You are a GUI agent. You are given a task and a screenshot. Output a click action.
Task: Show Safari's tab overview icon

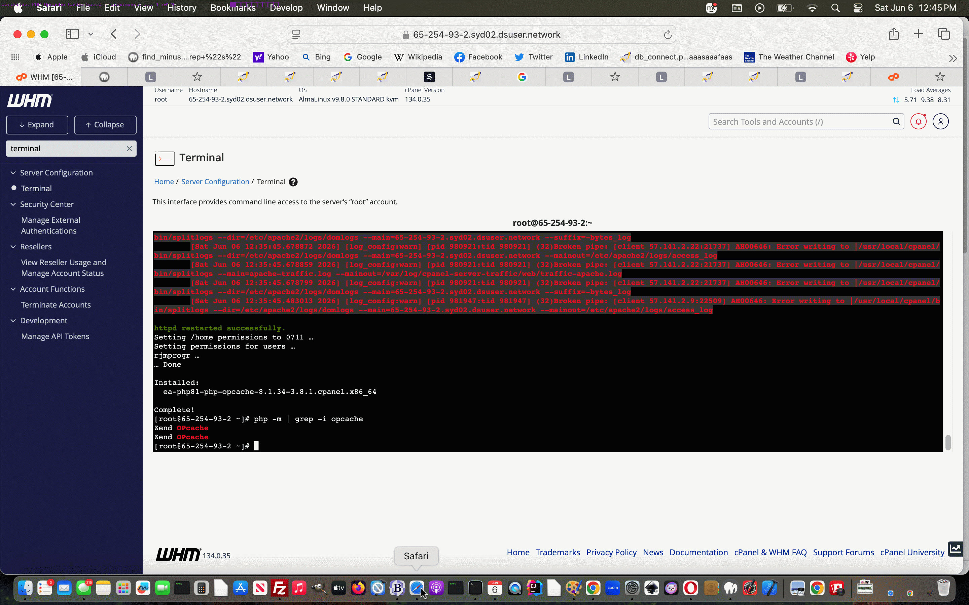point(944,34)
